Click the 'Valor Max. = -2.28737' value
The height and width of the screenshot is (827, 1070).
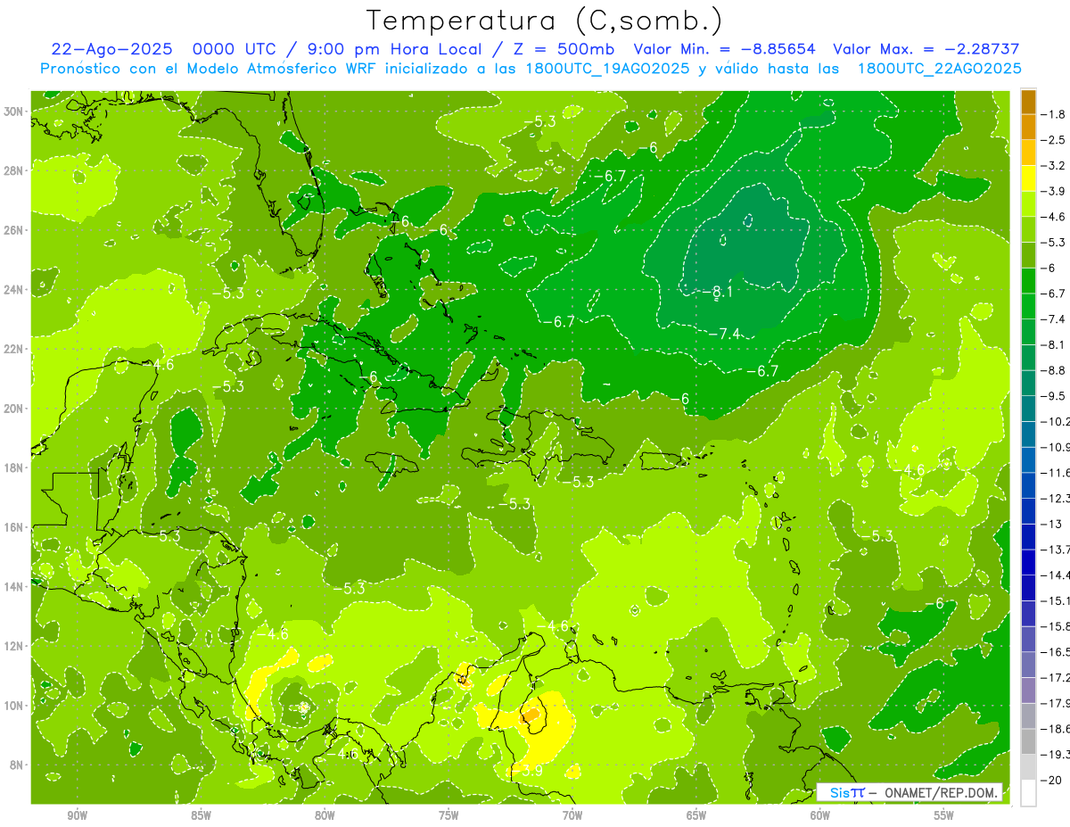pyautogui.click(x=926, y=49)
